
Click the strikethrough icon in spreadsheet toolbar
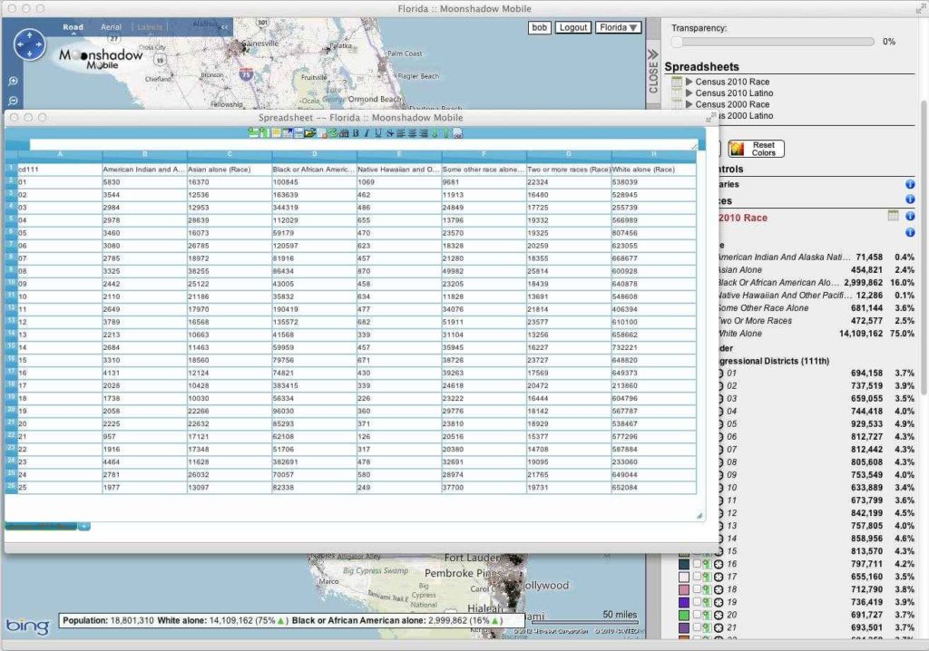[389, 133]
